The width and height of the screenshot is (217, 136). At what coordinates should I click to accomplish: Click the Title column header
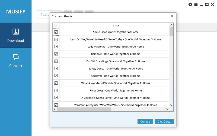(116, 26)
